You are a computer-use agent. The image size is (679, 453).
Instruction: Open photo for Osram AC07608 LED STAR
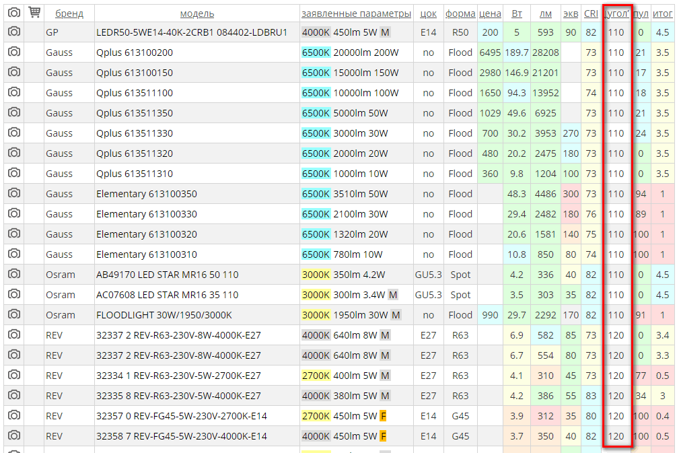click(x=14, y=295)
